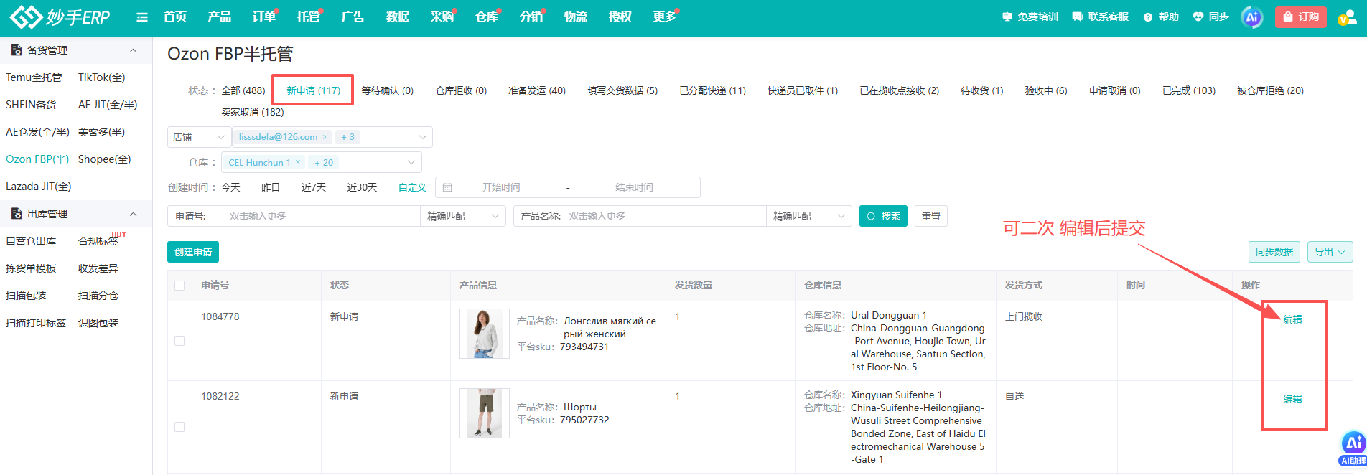Screen dimensions: 1367x475
Task: Select the 已完成 (103) status tab
Action: 1189,90
